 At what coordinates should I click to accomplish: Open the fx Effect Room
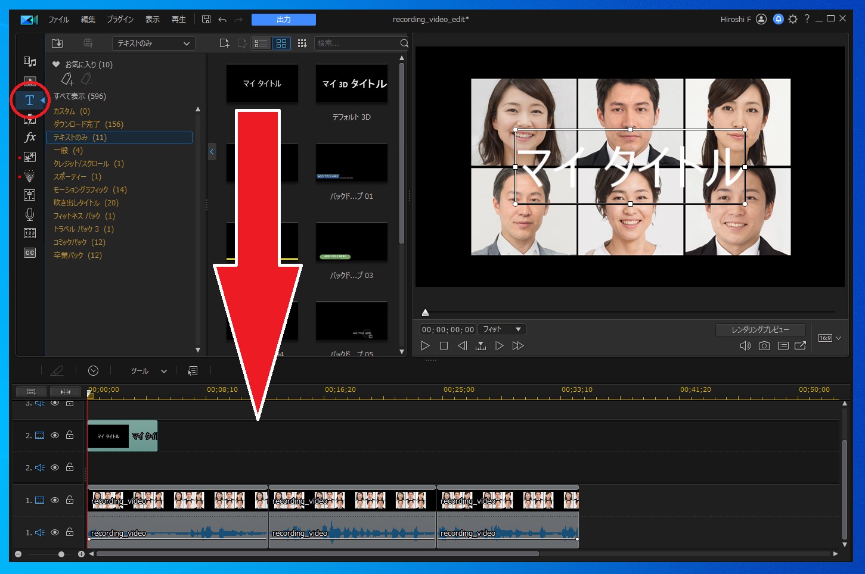30,138
